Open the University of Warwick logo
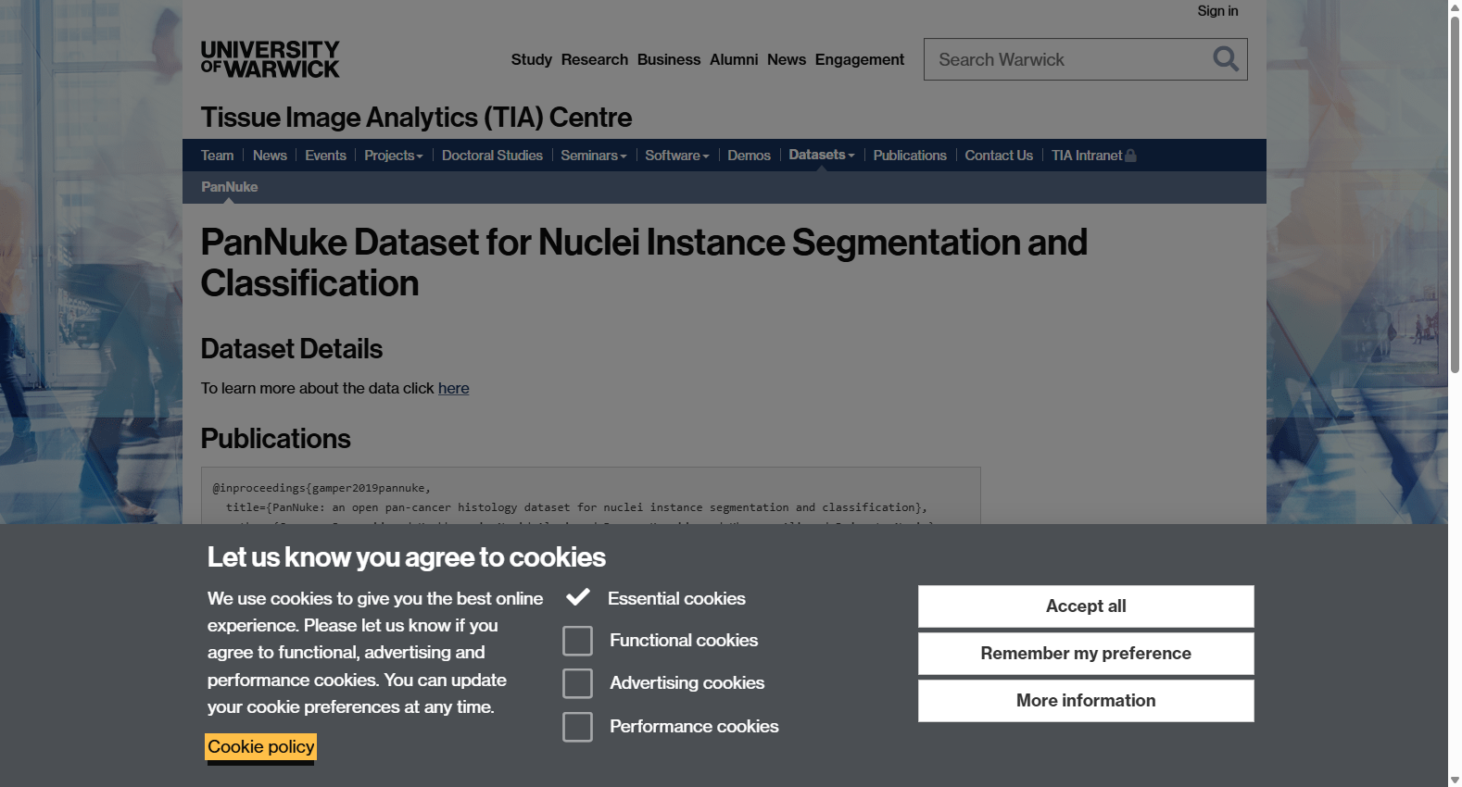Image resolution: width=1462 pixels, height=787 pixels. pos(271,59)
